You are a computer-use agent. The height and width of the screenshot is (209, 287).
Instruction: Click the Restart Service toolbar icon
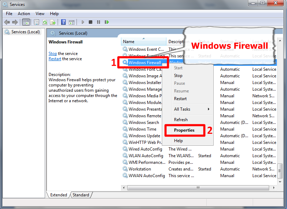click(107, 22)
